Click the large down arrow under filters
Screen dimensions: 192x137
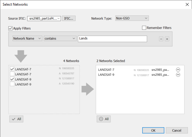click(x=21, y=56)
